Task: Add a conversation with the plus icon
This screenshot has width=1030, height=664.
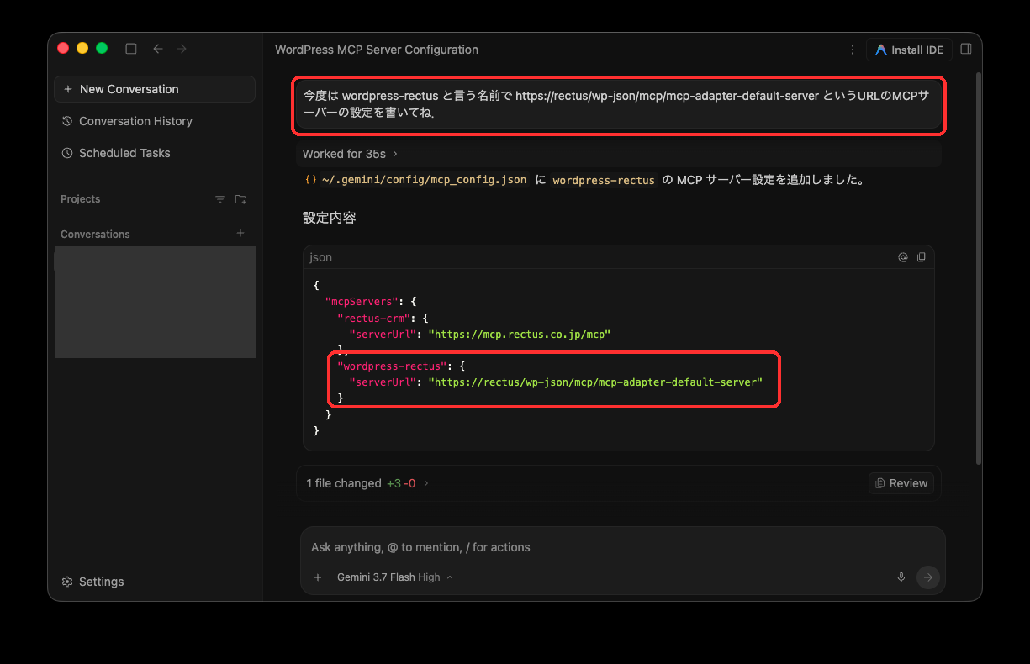Action: point(240,233)
